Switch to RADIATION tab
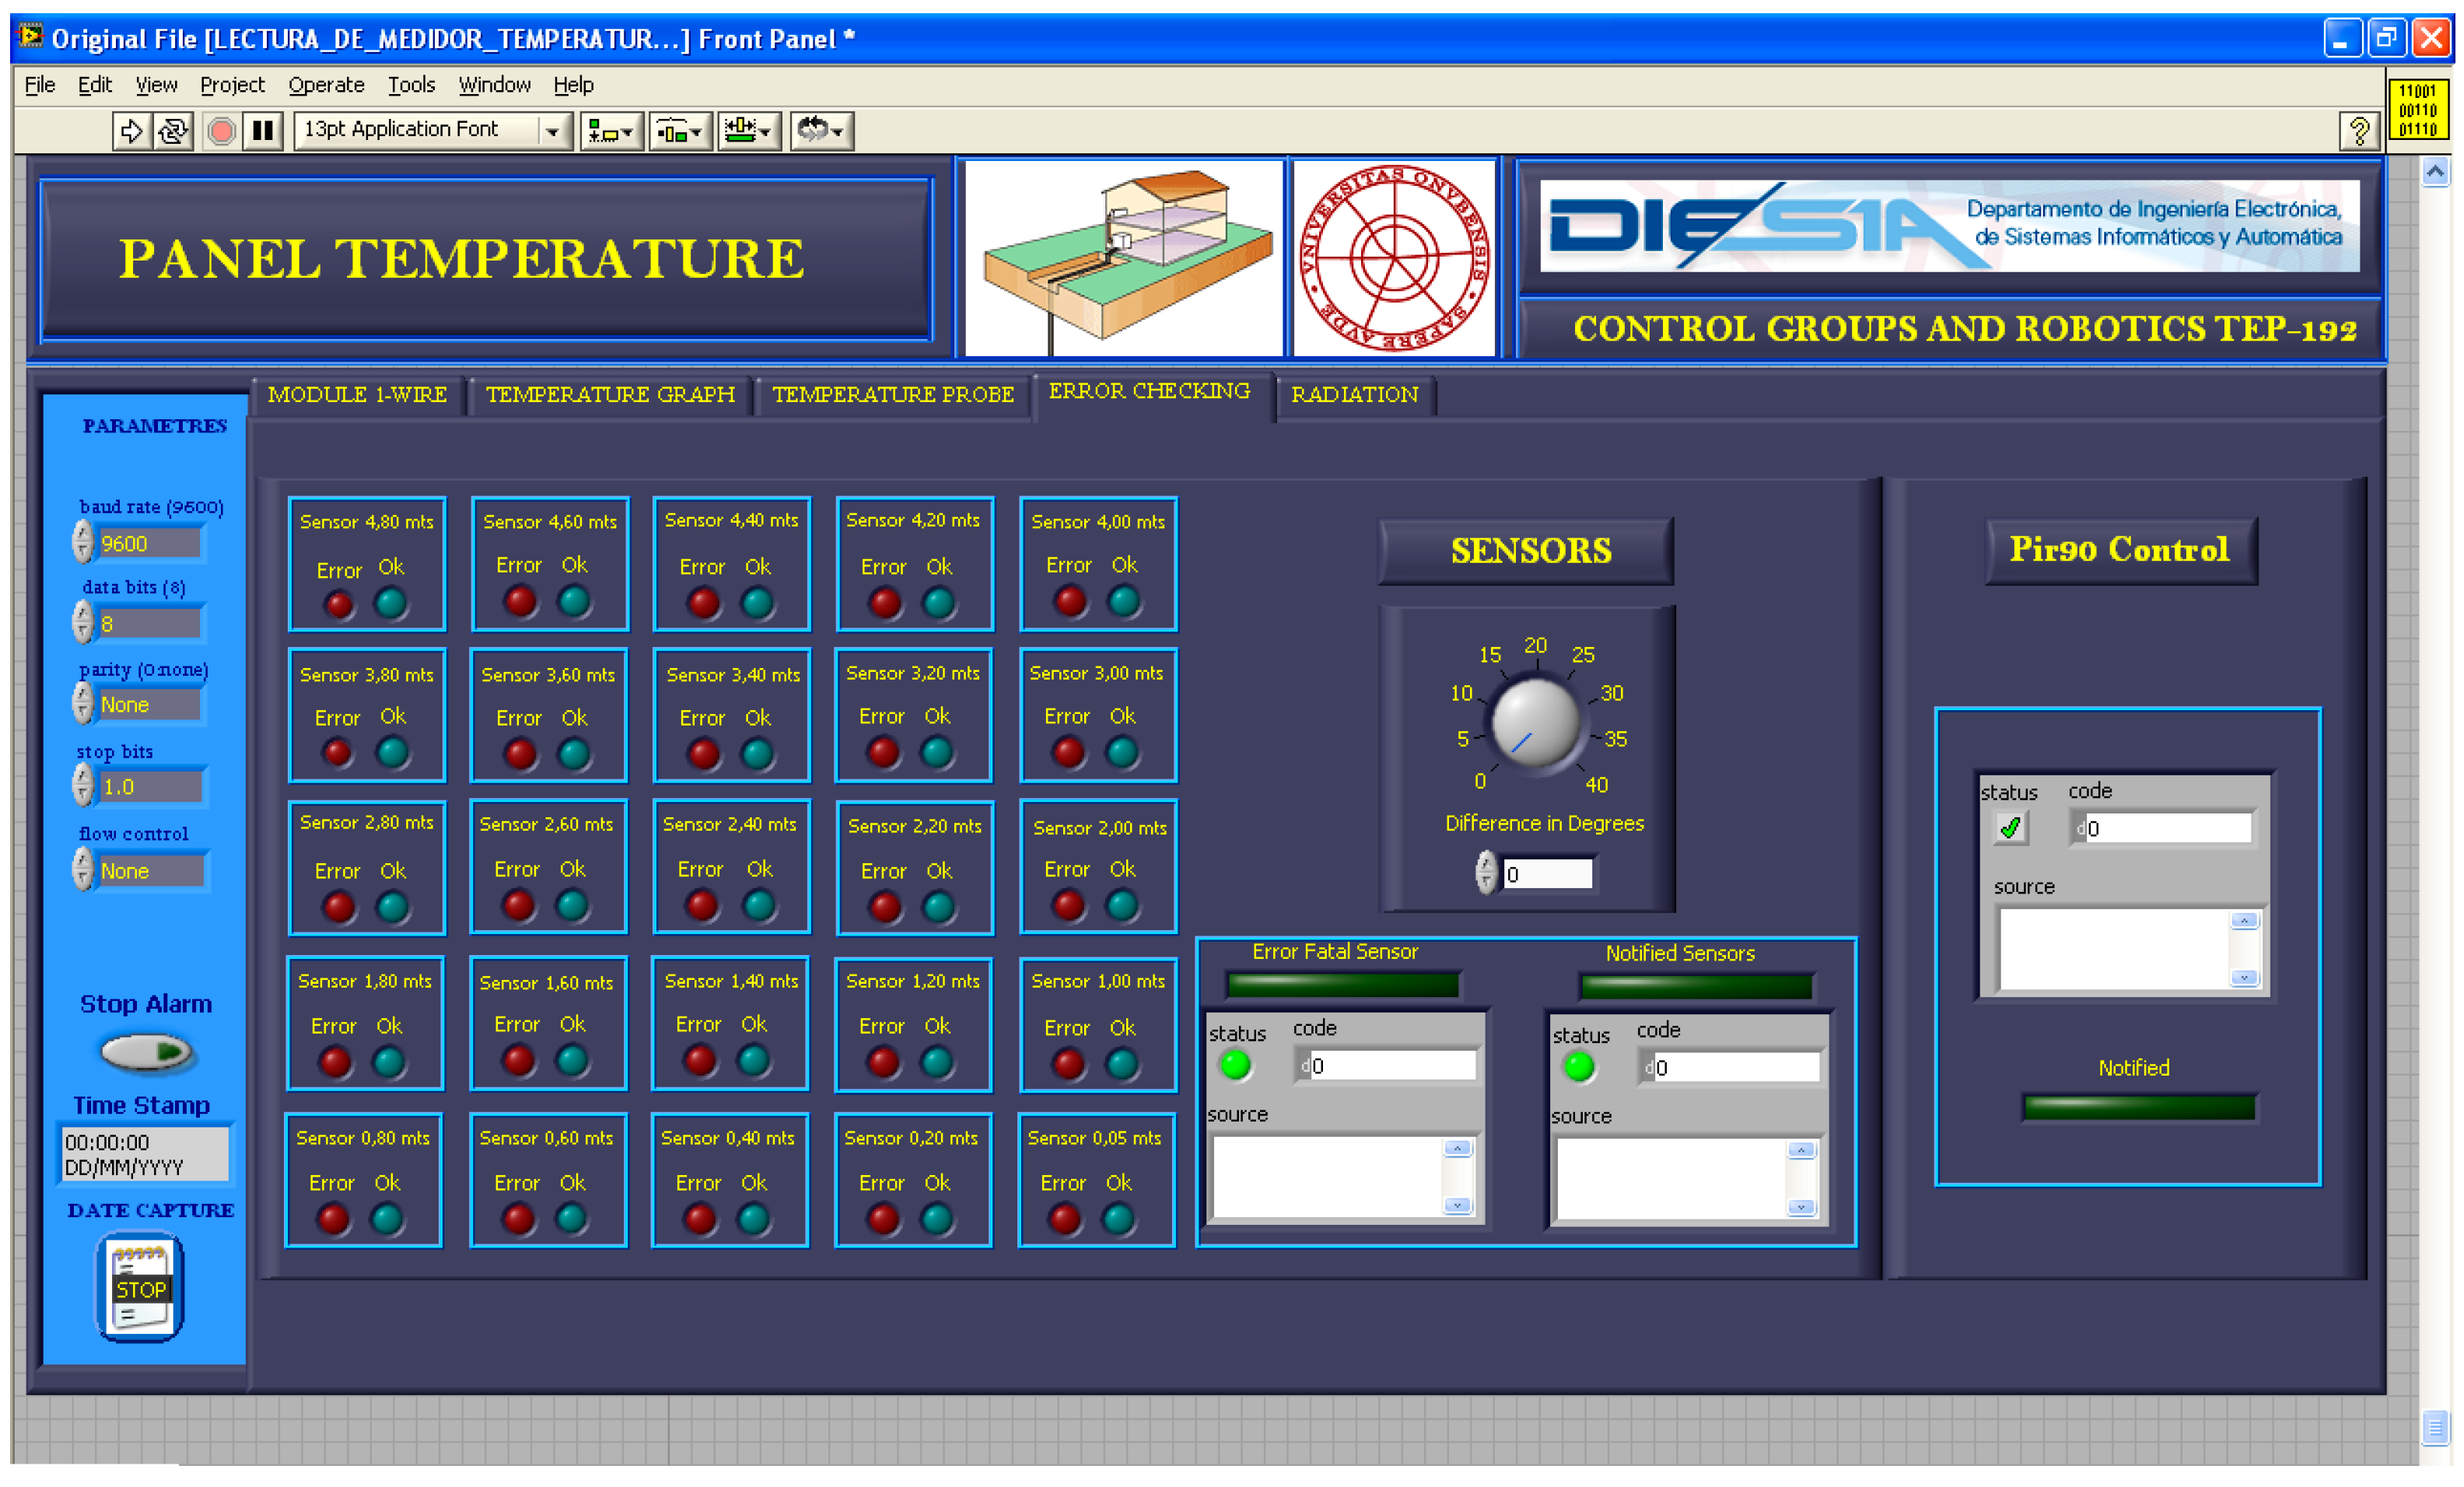The width and height of the screenshot is (2464, 1487). [x=1354, y=395]
